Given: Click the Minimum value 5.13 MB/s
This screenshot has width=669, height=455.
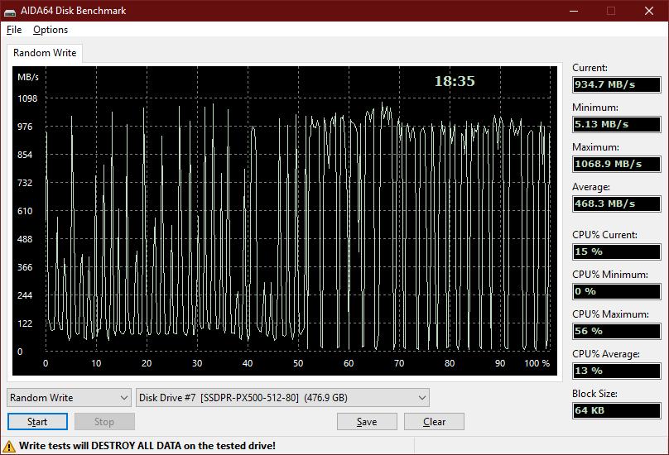Looking at the screenshot, I should tap(617, 124).
